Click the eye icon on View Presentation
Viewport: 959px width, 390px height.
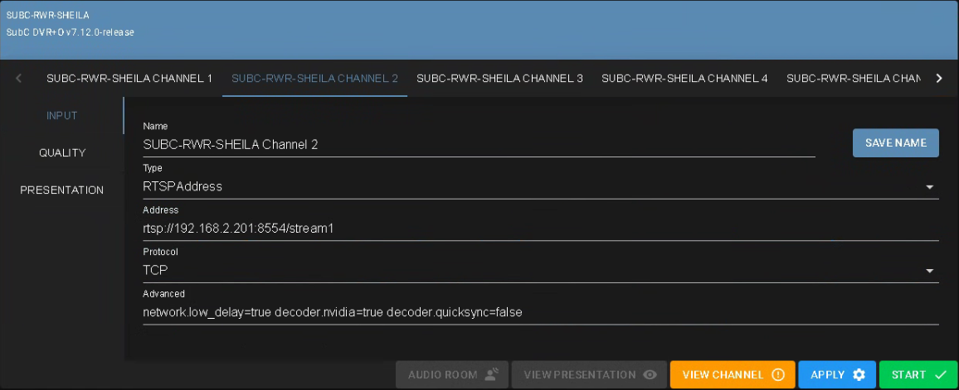coord(650,375)
